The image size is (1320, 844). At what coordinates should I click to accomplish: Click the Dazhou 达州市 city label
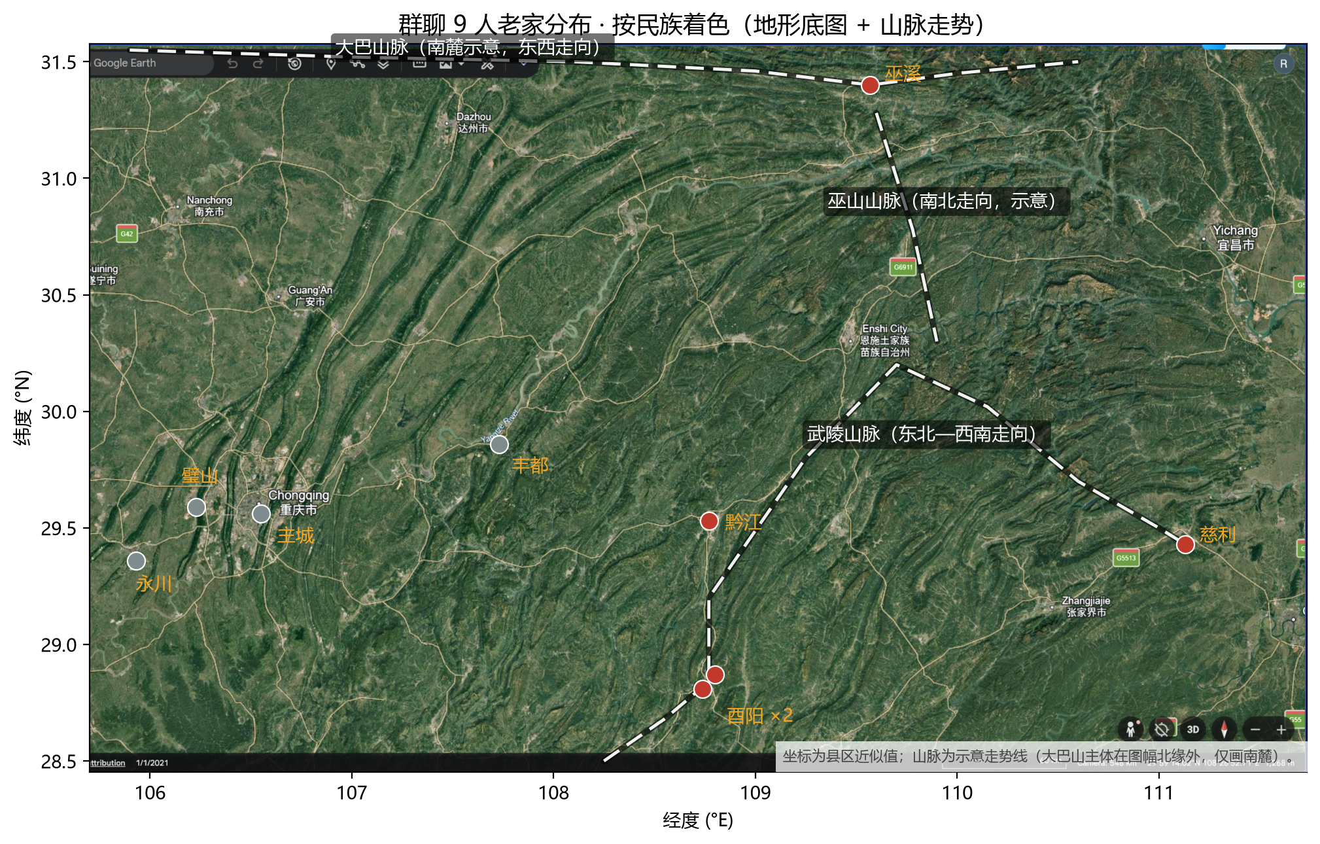point(473,122)
